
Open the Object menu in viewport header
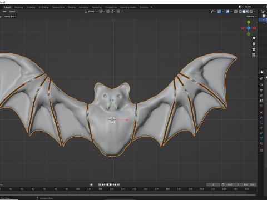click(x=12, y=12)
